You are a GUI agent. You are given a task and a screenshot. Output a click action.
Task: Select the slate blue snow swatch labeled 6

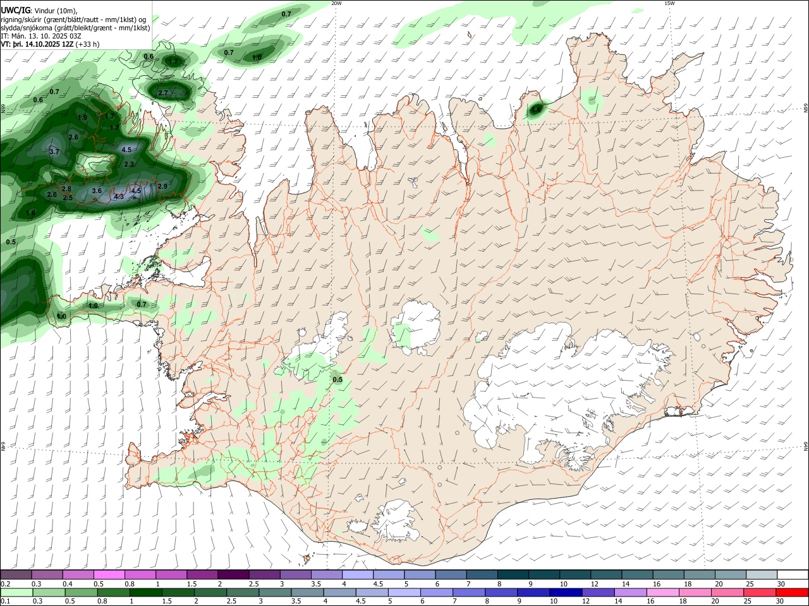click(x=451, y=575)
